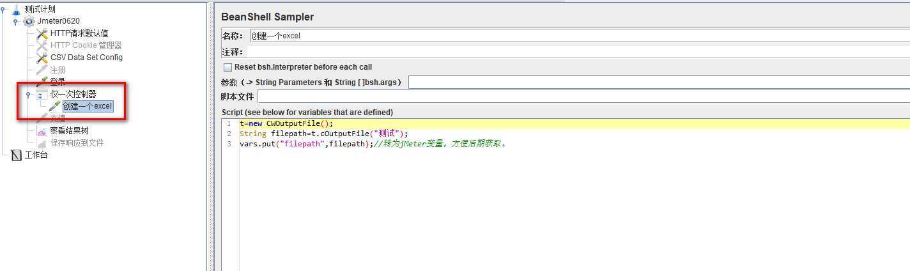Click the 参数 parameters input field
This screenshot has height=271, width=910.
(x=659, y=82)
